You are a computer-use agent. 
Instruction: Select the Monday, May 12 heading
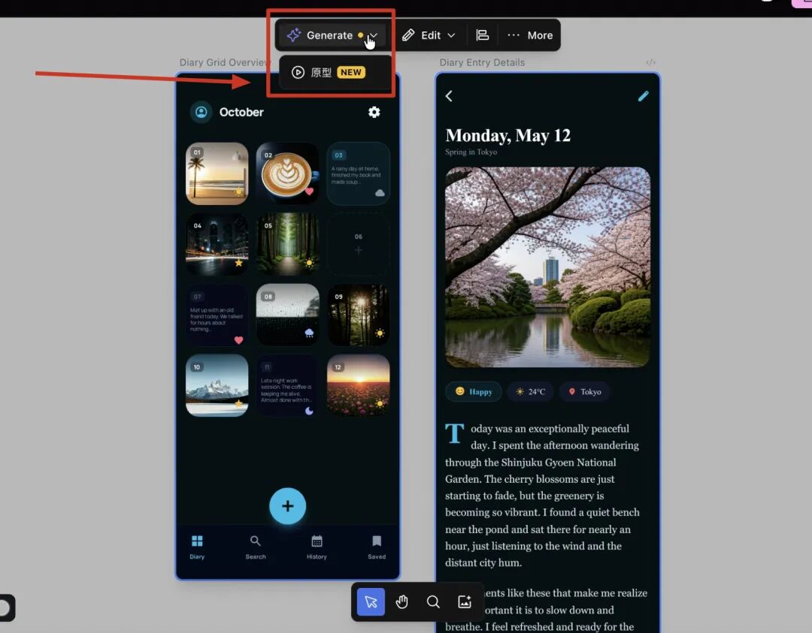point(507,135)
